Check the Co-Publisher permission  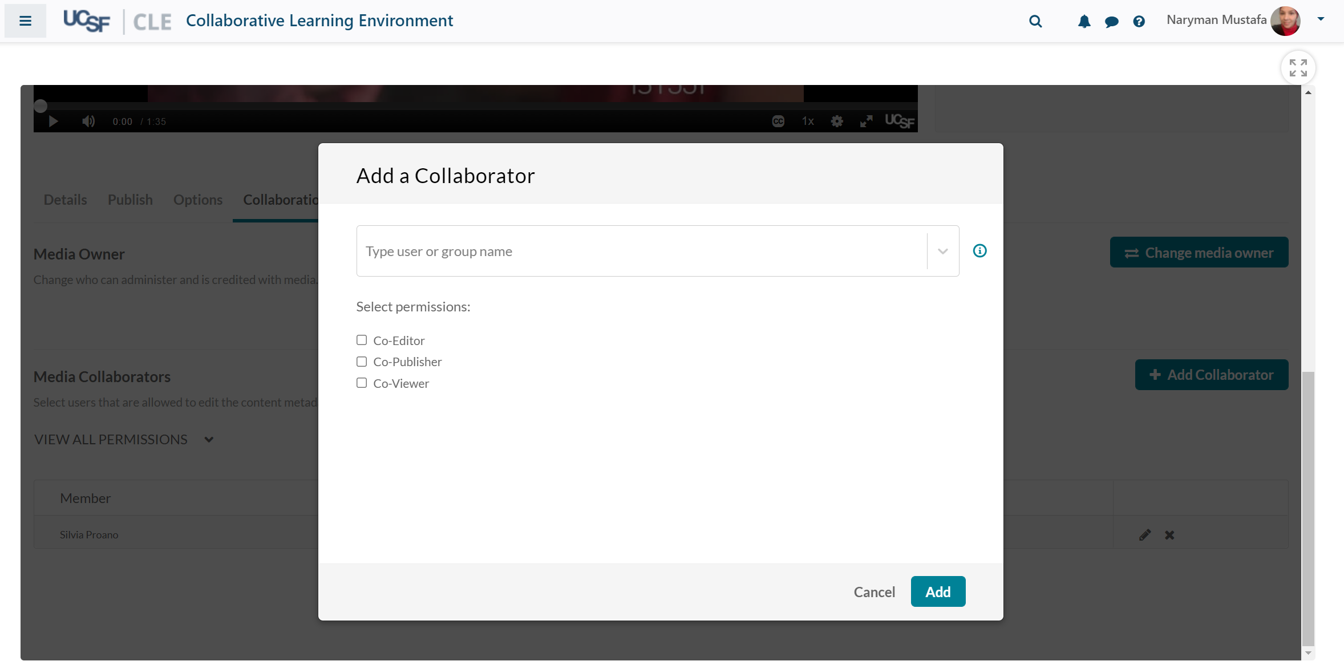point(362,362)
